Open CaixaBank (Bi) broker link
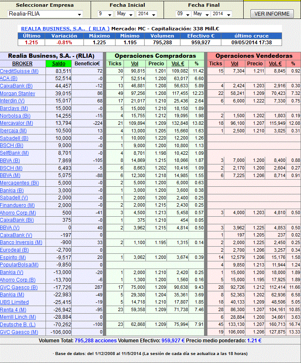301x363 pixels. click(17, 220)
